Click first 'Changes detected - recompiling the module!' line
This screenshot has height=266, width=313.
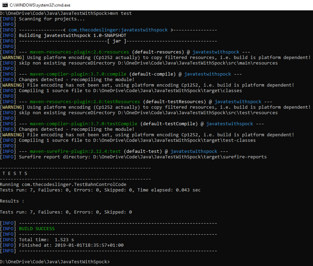click(77, 80)
